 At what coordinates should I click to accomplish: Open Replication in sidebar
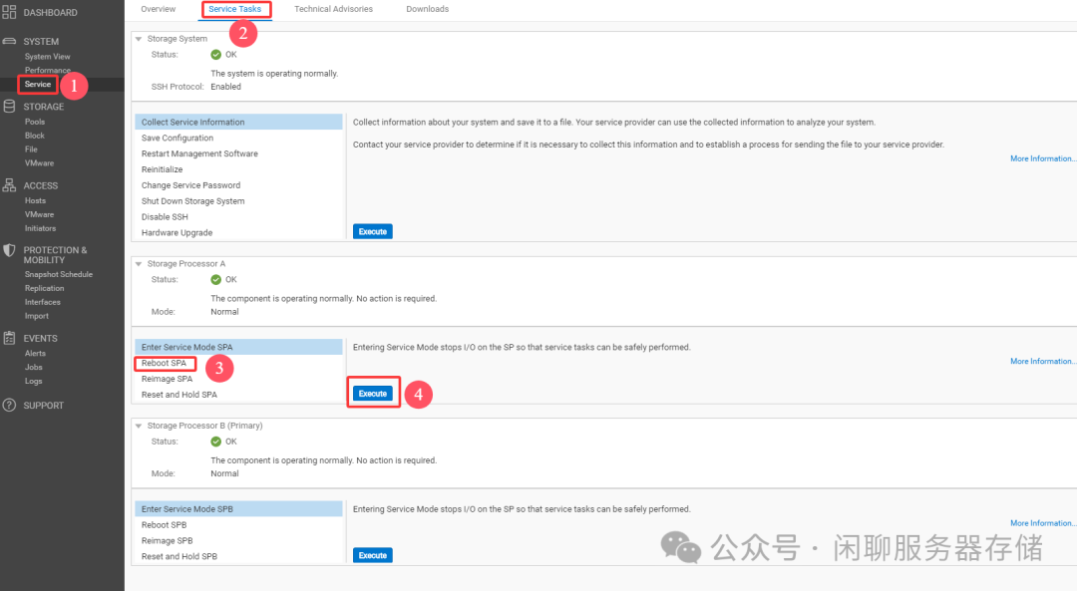tap(45, 288)
